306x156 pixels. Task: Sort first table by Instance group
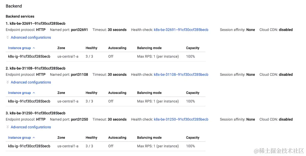click(19, 48)
